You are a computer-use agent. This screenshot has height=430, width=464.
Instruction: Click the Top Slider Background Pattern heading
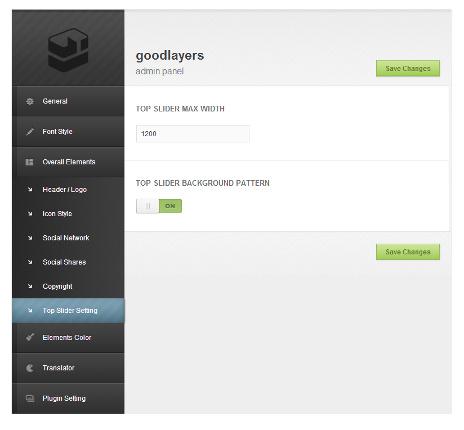(203, 183)
